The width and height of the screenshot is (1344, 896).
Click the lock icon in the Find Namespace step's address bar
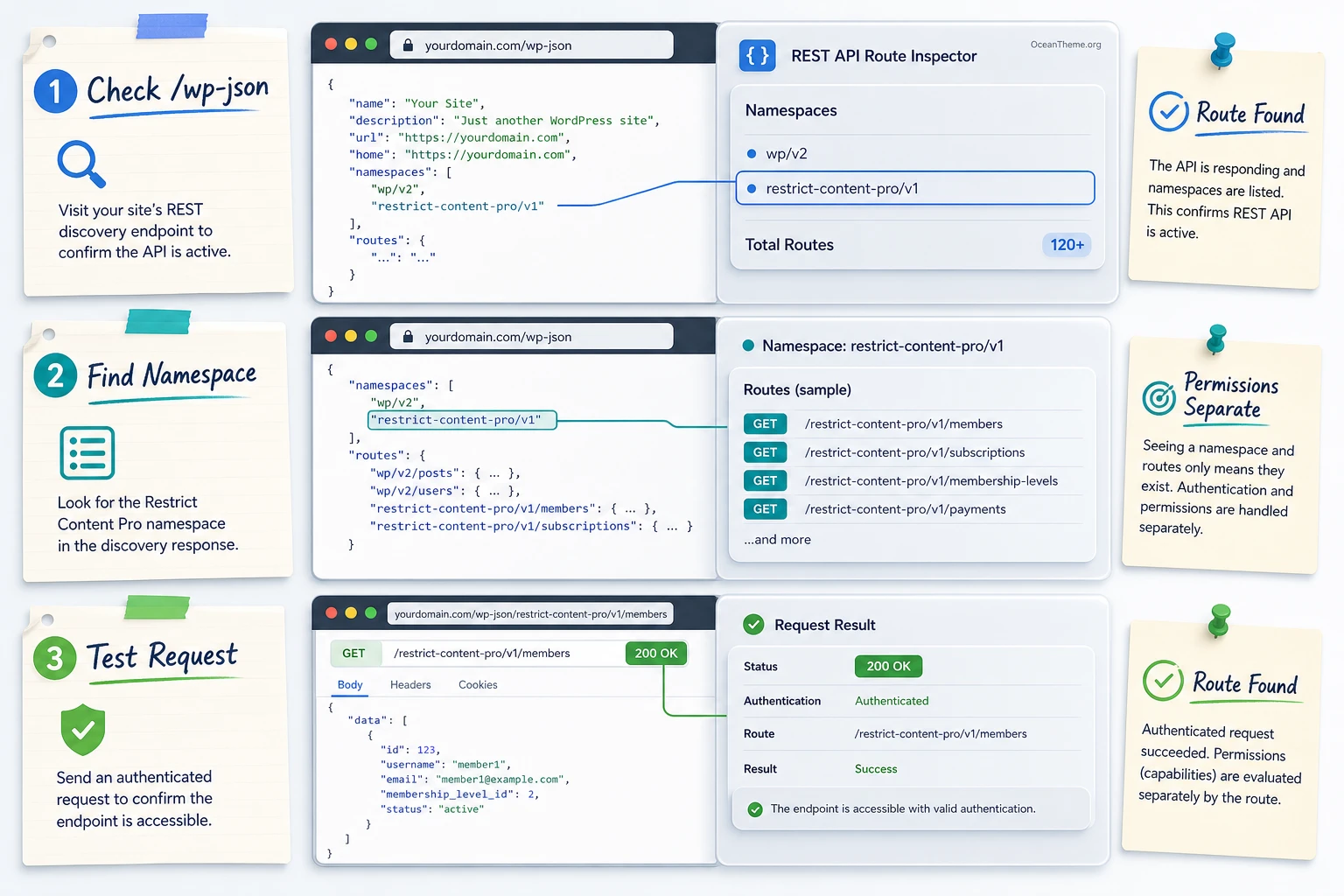[x=408, y=337]
